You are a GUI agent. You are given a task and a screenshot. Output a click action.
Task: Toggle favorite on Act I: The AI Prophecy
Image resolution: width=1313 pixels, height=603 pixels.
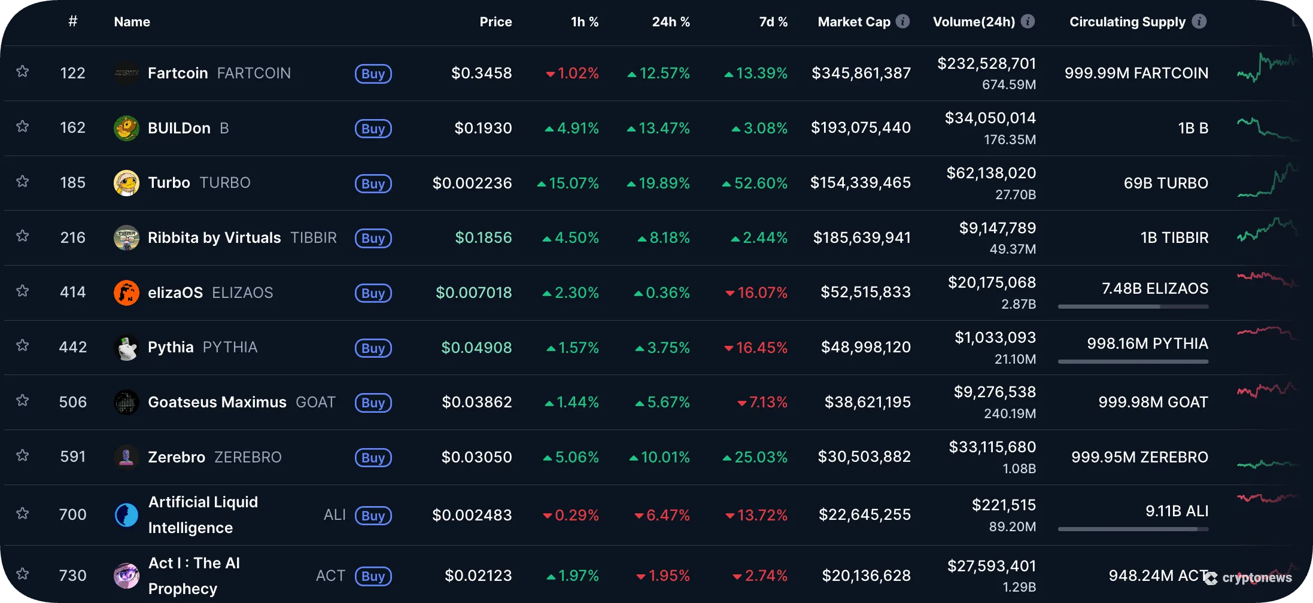(23, 572)
